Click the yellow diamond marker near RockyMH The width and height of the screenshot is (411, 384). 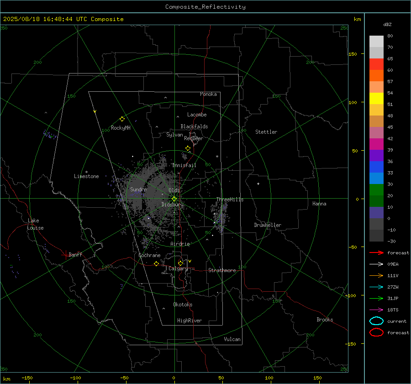(x=122, y=119)
